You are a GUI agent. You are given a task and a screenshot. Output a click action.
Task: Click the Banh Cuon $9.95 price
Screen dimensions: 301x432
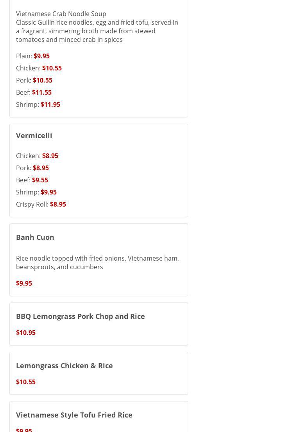pos(24,283)
